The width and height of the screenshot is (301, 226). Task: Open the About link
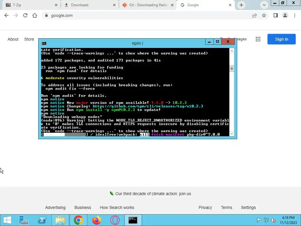(13, 39)
